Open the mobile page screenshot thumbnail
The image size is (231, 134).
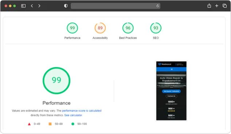171,91
